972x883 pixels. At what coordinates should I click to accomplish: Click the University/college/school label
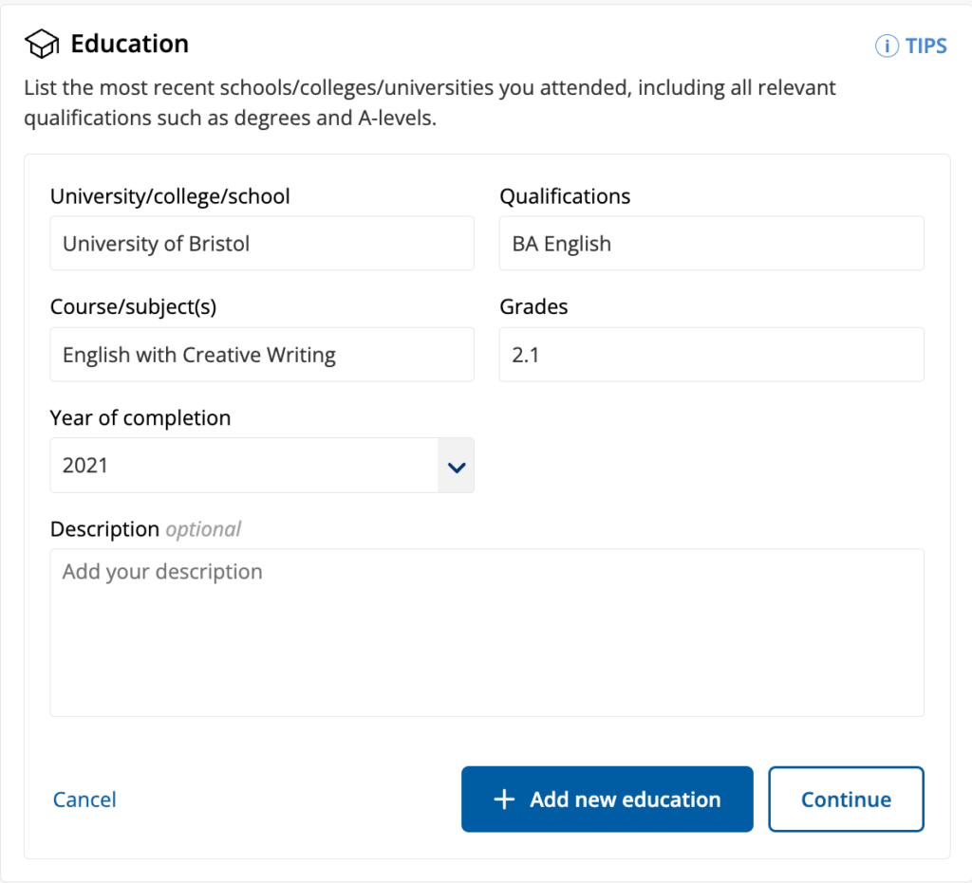170,195
